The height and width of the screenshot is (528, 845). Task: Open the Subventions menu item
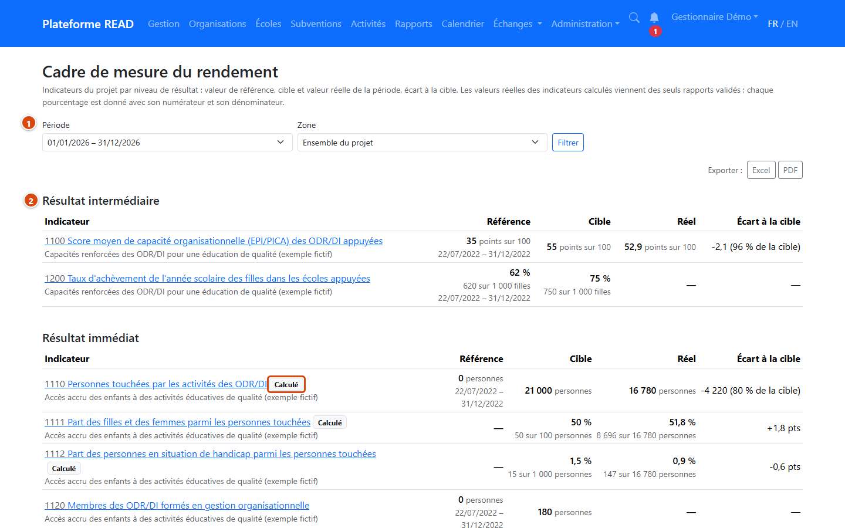click(316, 24)
